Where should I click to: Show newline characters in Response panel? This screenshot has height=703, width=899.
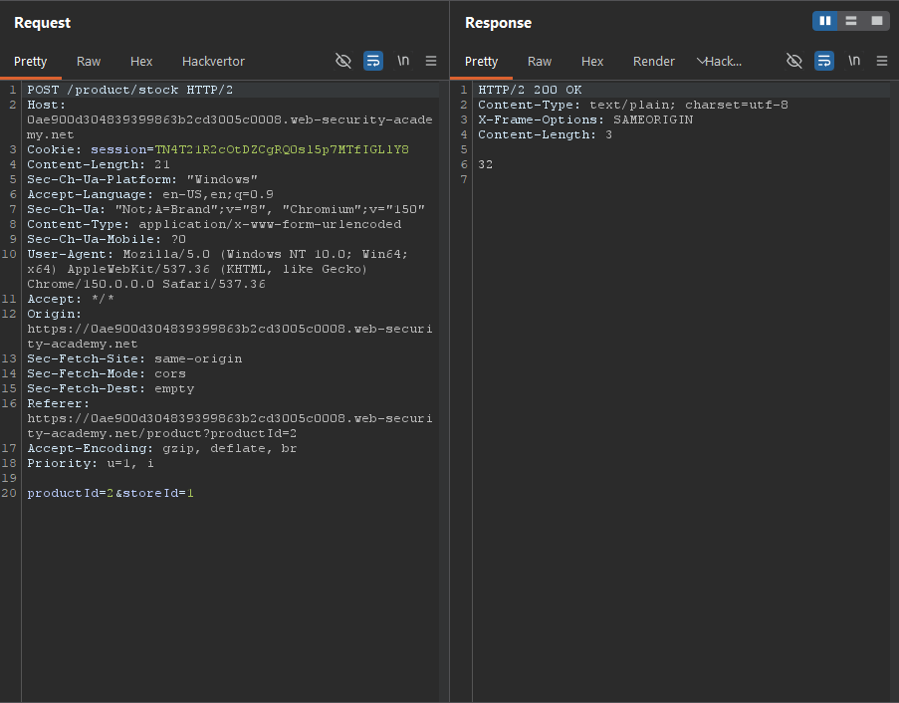pos(854,61)
